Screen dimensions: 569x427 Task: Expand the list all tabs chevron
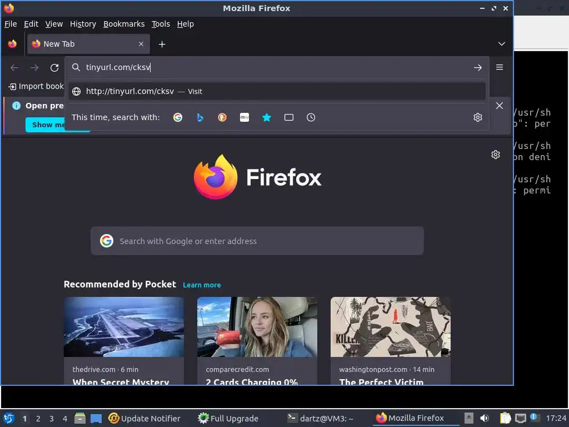click(x=502, y=44)
